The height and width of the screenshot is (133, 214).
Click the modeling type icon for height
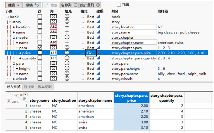click(x=99, y=68)
